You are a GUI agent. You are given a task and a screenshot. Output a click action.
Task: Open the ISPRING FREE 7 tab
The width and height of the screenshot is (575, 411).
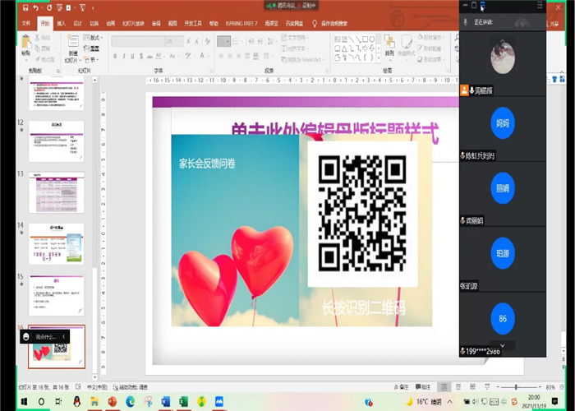[x=241, y=24]
